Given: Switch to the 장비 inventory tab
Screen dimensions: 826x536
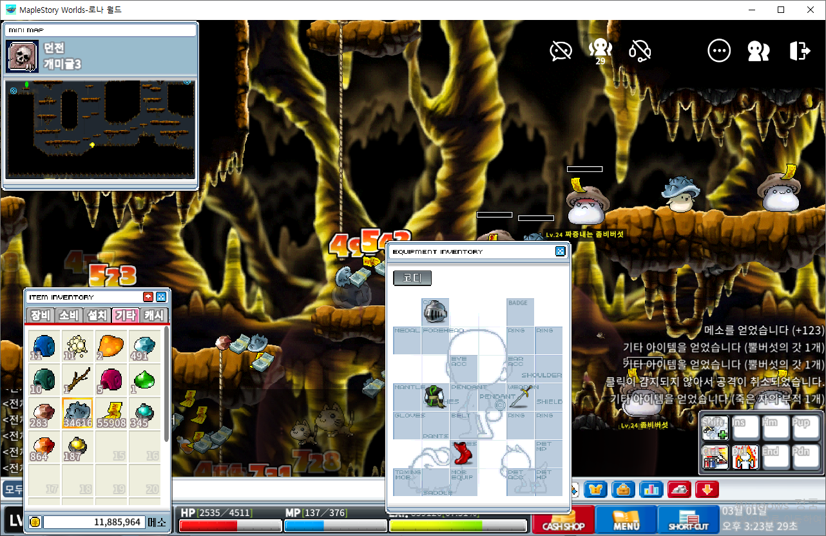Looking at the screenshot, I should point(40,316).
